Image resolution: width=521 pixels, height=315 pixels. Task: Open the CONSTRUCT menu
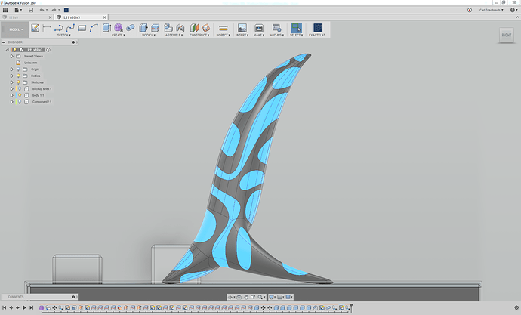click(x=199, y=35)
